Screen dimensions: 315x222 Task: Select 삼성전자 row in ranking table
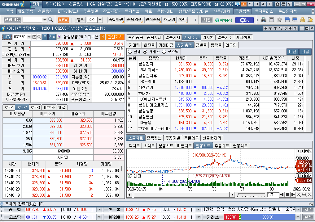coord(216,64)
